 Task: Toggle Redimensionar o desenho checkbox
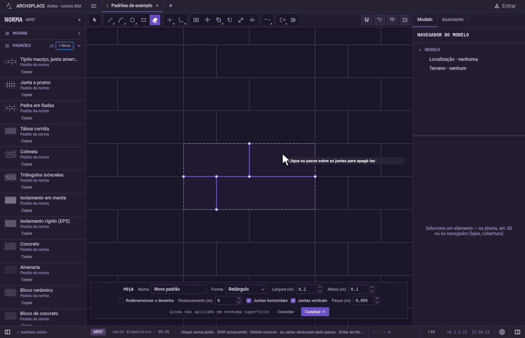[121, 300]
